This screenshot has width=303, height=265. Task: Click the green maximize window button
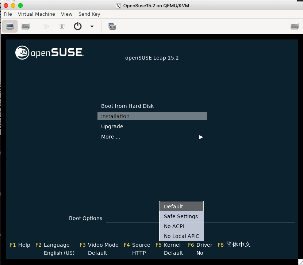click(x=20, y=5)
